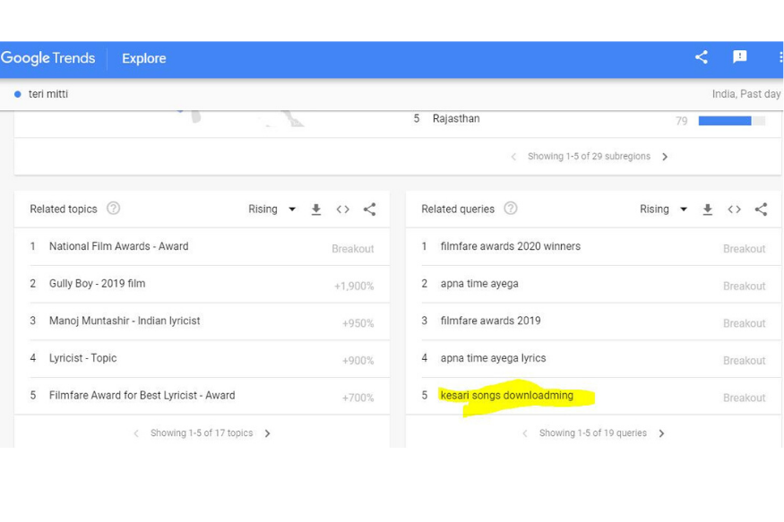
Task: Open help tooltip next to Related queries
Action: pos(511,209)
